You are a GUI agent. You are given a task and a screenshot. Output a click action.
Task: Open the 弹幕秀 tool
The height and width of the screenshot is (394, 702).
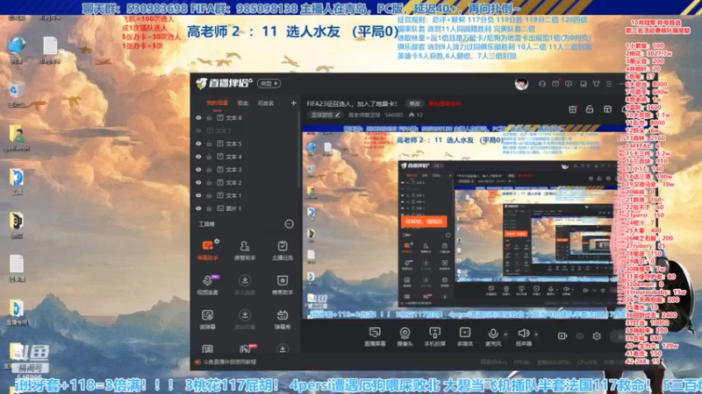(x=283, y=319)
